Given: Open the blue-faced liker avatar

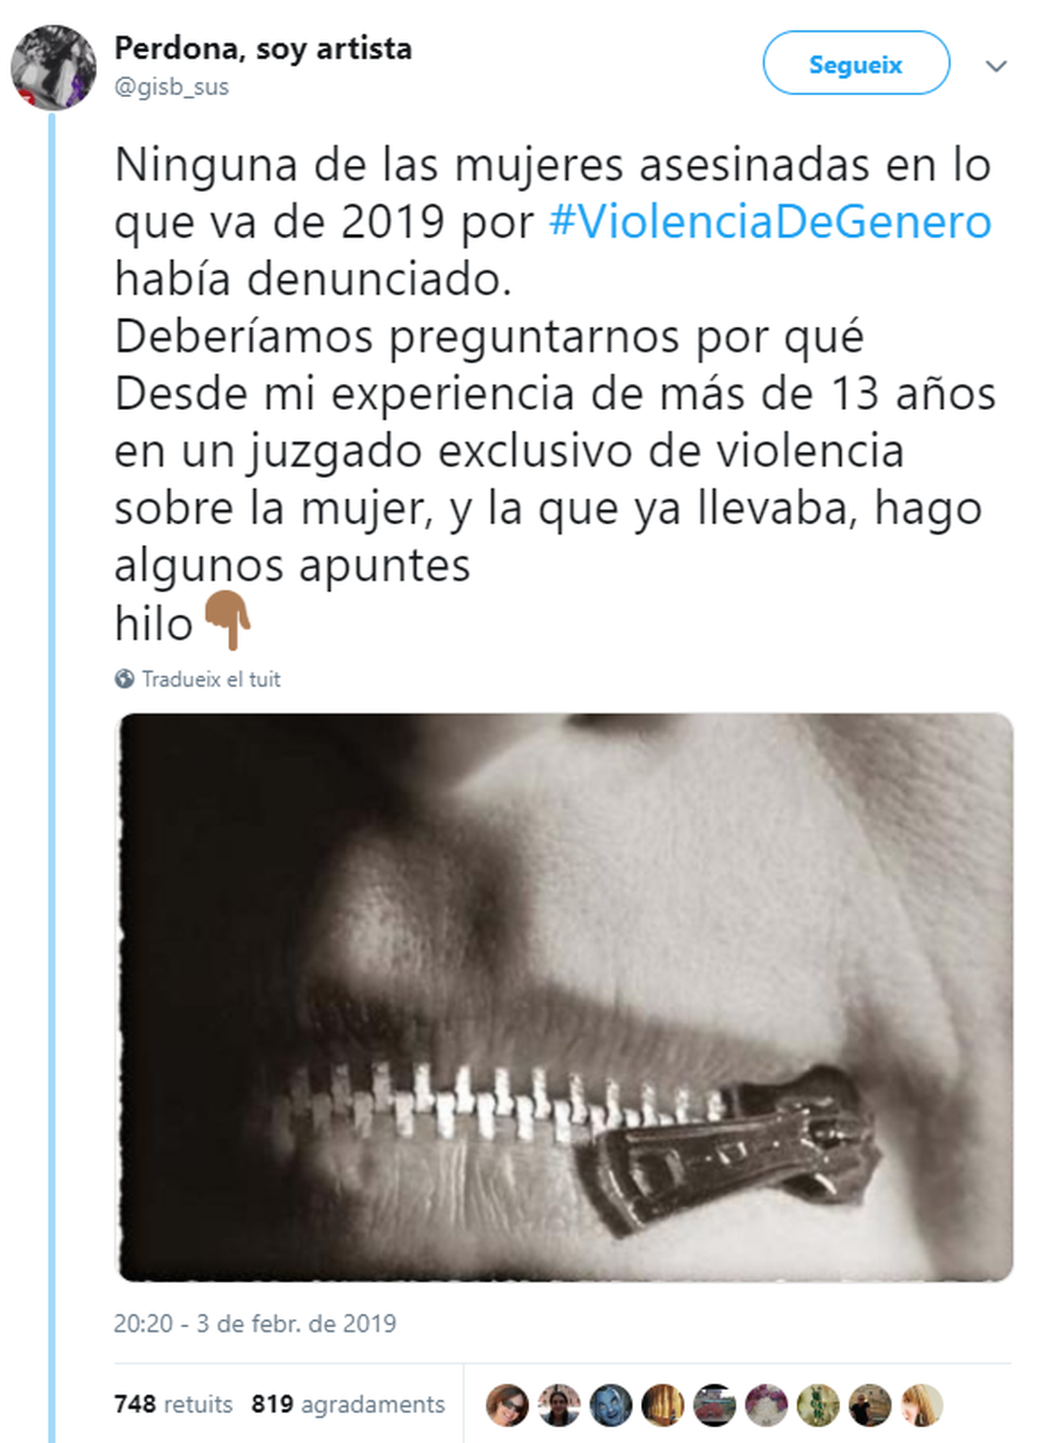Looking at the screenshot, I should [x=611, y=1405].
